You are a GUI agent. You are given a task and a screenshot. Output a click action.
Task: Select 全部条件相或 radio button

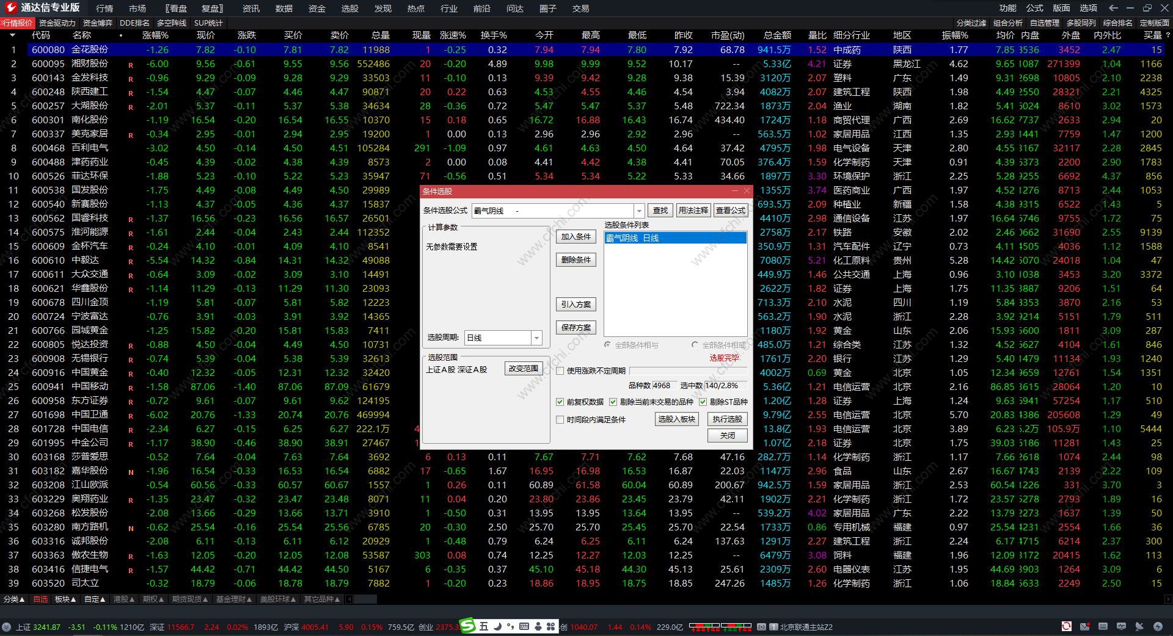pos(695,345)
